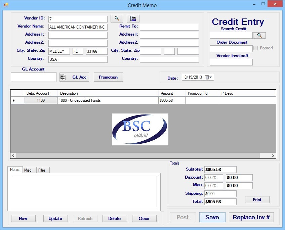Click the Discount dollar amount field
This screenshot has width=285, height=230.
point(239,178)
